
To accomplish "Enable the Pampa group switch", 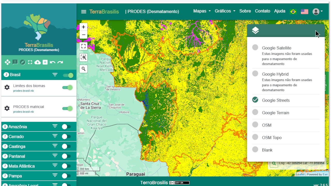I will [x=66, y=176].
